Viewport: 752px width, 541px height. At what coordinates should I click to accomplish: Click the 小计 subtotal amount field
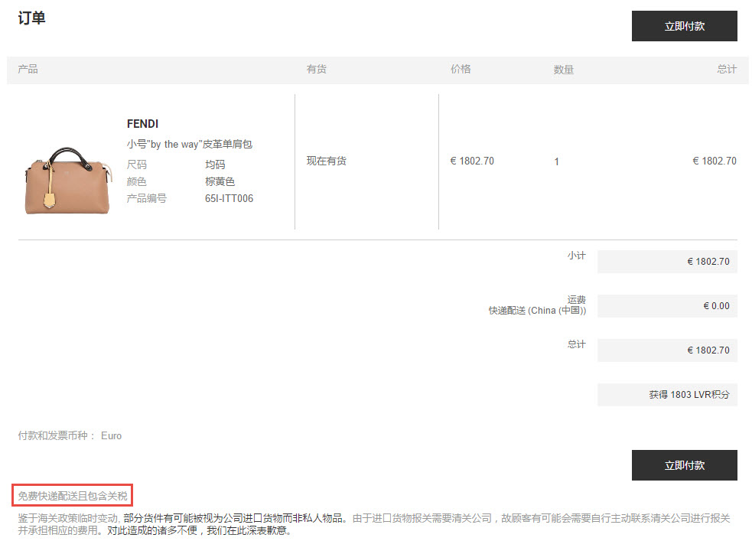667,262
